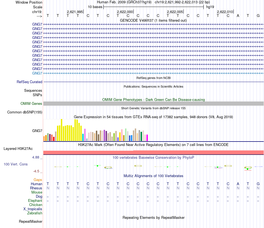Click the Chicken alignment row label
This screenshot has height=228, width=264.
pos(36,205)
